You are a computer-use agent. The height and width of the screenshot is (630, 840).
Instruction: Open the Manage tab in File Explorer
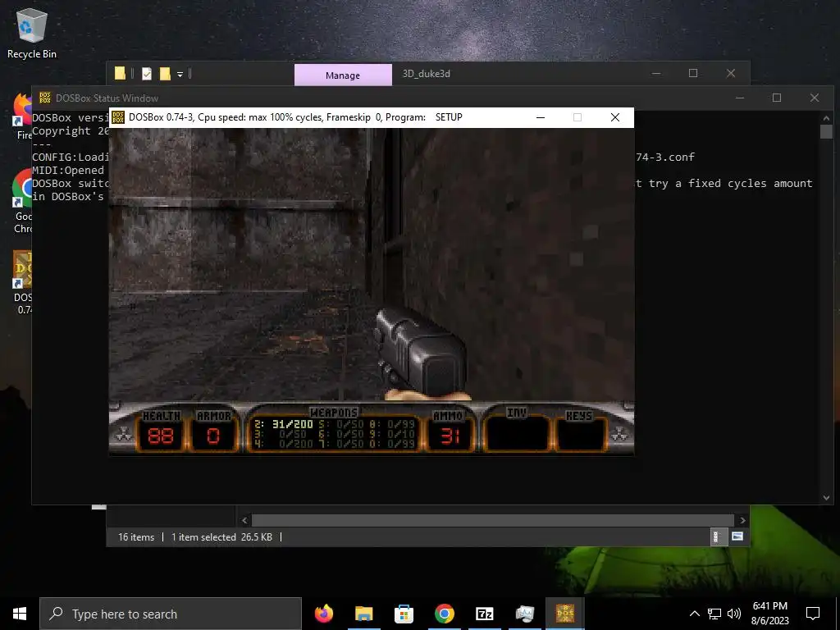343,75
